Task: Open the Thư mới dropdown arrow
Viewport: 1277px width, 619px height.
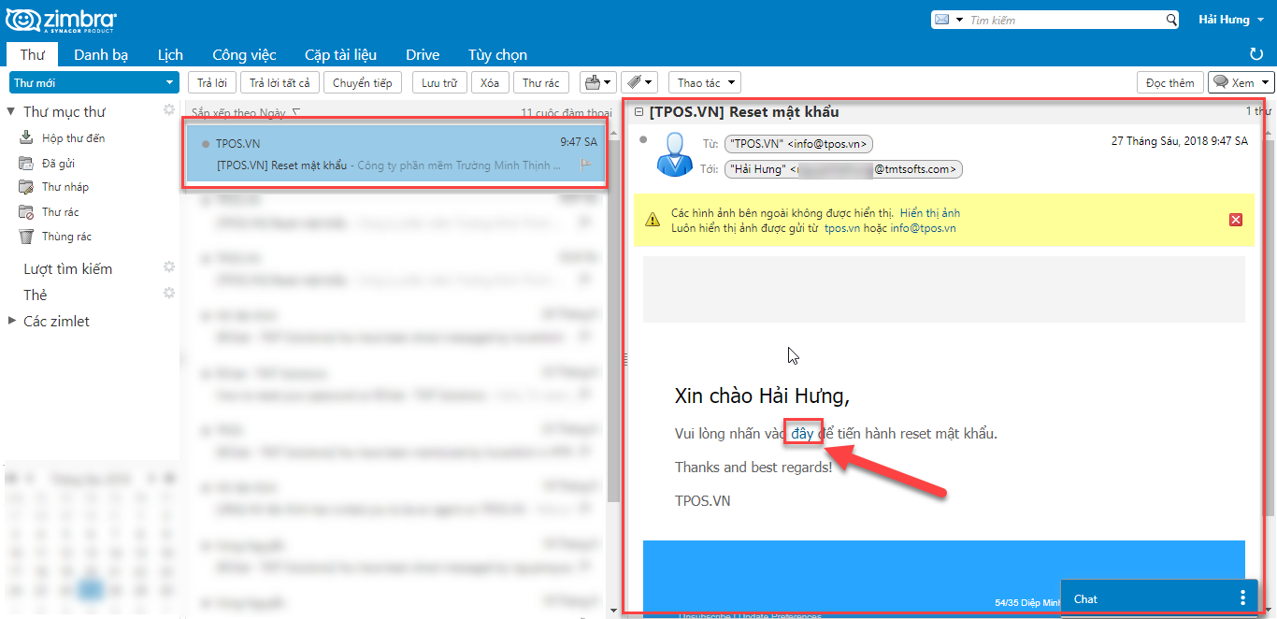Action: [x=168, y=82]
